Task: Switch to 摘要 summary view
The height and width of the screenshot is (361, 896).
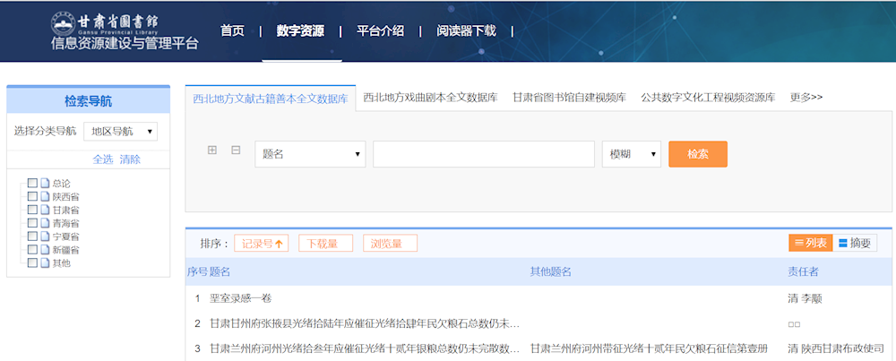Action: [855, 243]
